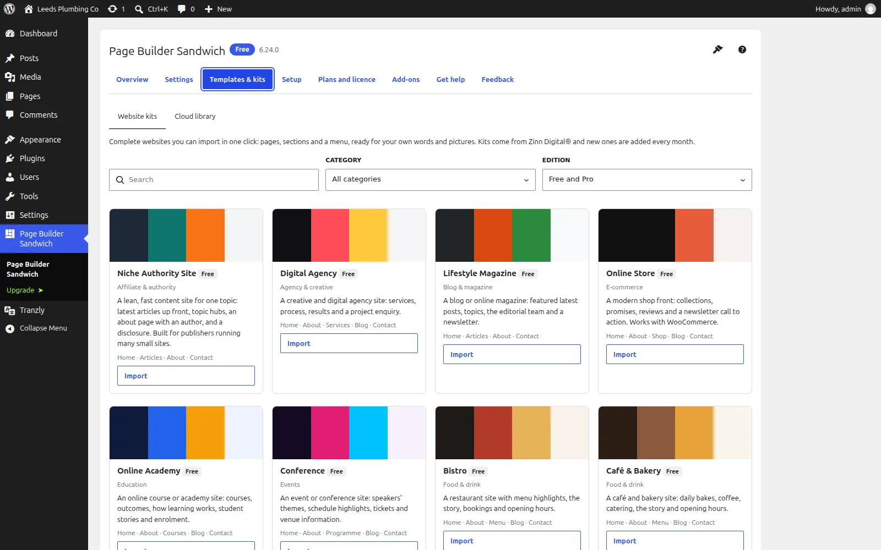Screen dimensions: 881x550
Task: Select the Templates & kits tab
Action: click(x=237, y=80)
